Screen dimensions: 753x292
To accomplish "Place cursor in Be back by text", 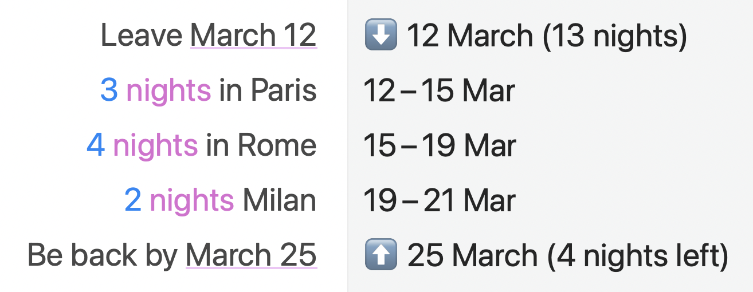I will pos(103,255).
